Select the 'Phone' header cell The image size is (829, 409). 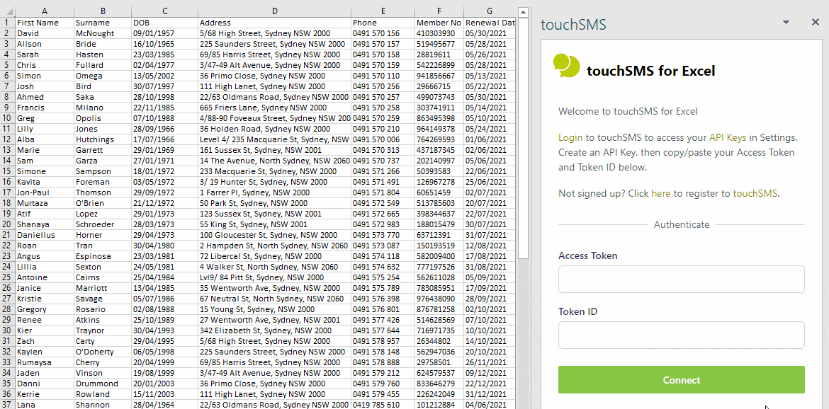tap(383, 23)
